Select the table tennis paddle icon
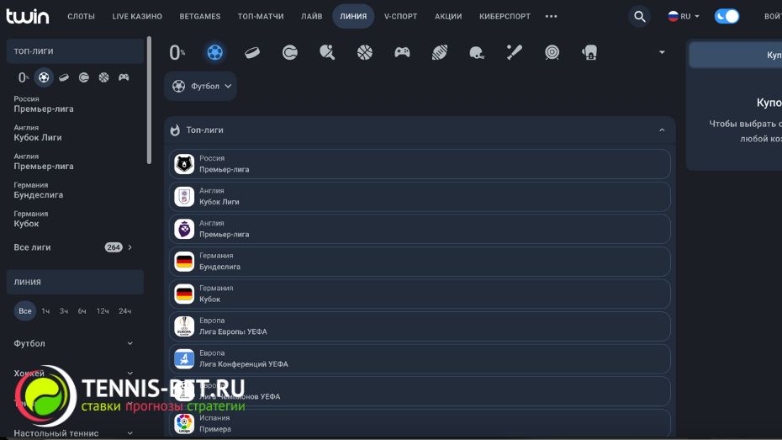The height and width of the screenshot is (440, 782). click(x=327, y=52)
